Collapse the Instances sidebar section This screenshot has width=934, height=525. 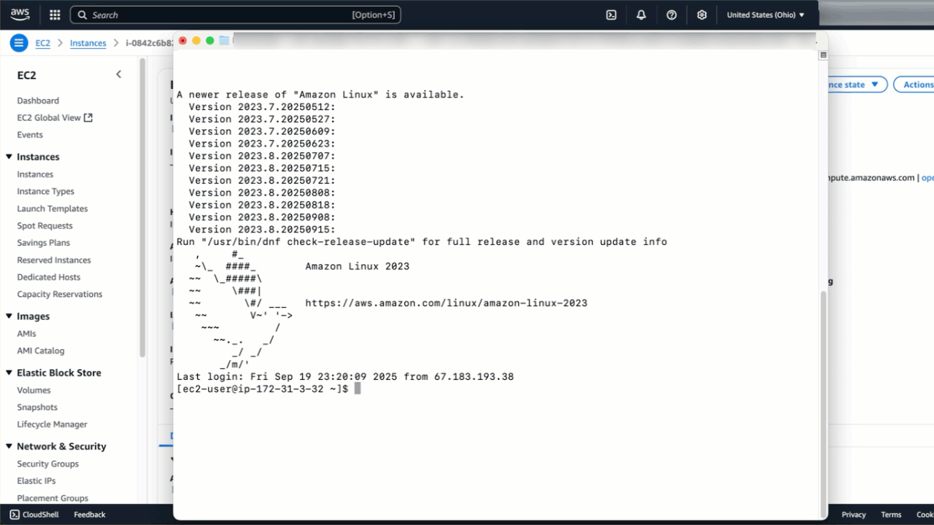coord(9,157)
